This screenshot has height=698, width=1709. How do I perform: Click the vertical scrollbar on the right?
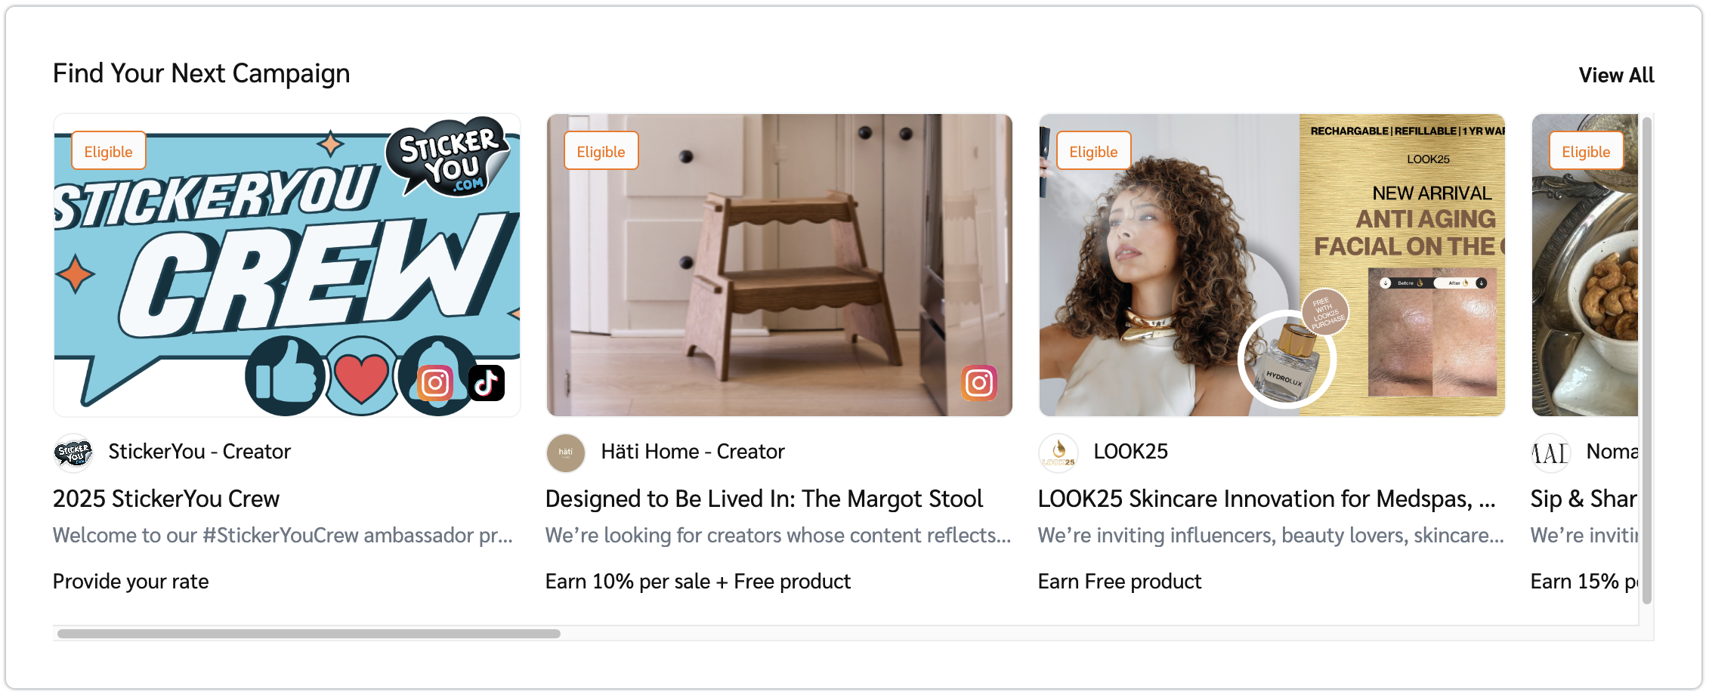(x=1647, y=360)
